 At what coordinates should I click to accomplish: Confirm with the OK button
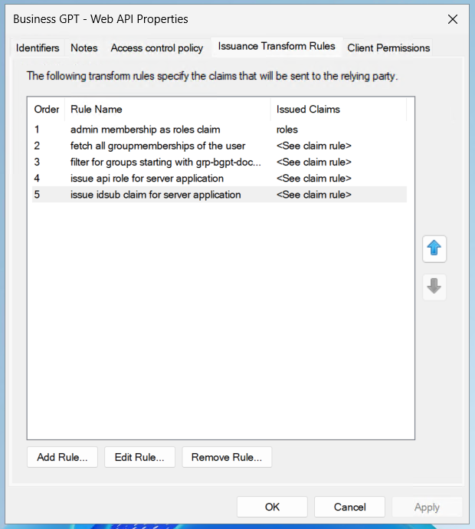click(272, 507)
